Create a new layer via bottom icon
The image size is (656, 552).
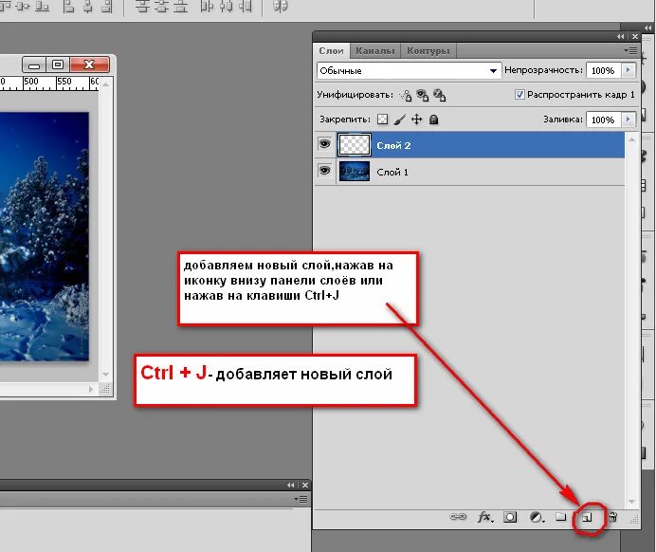pos(587,518)
